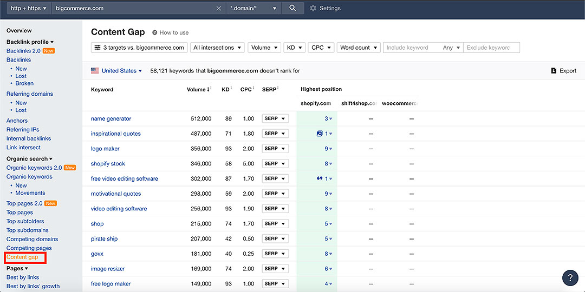This screenshot has width=585, height=292.
Task: Click the featured snippet icon for free video editing software
Action: [320, 178]
